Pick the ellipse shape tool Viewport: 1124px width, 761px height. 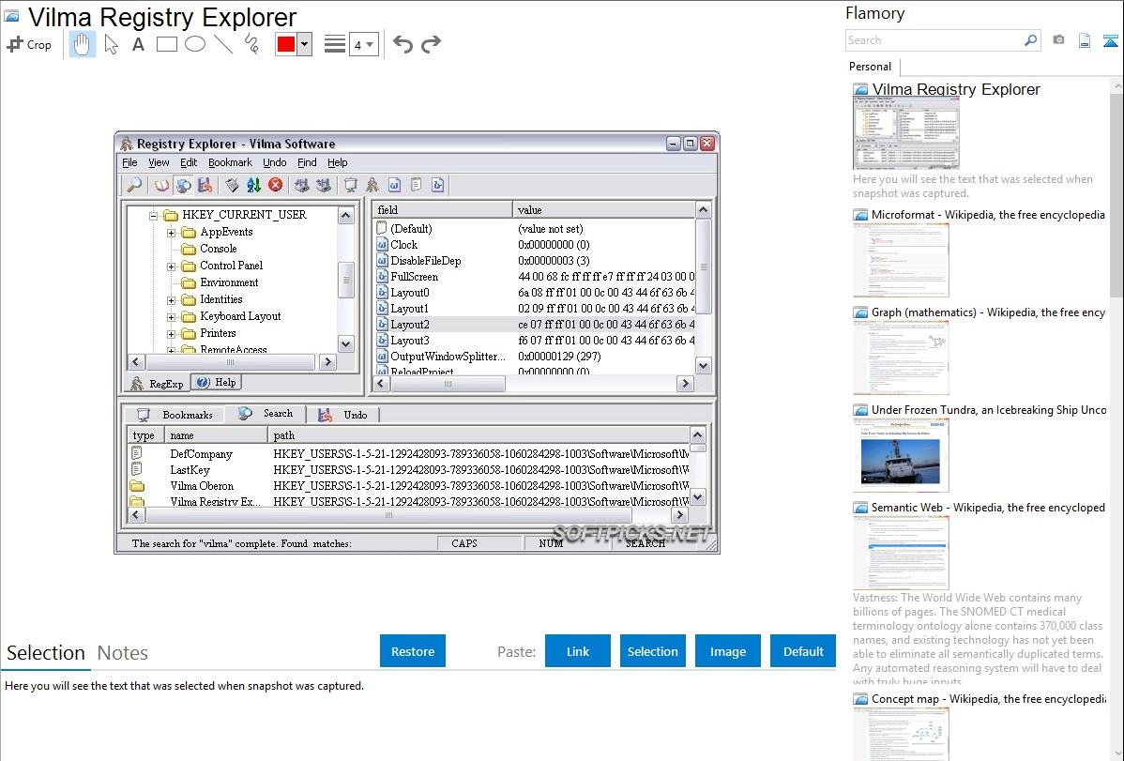[x=195, y=44]
